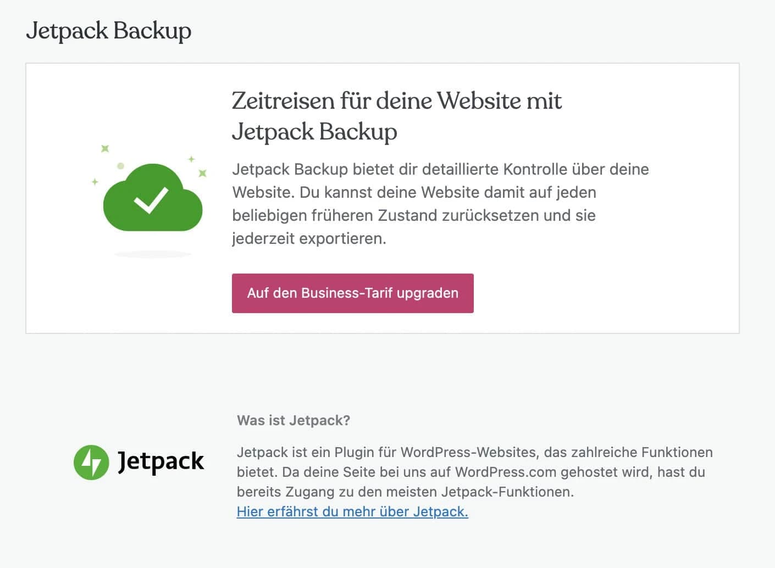Viewport: 775px width, 568px height.
Task: Click the Zeitreisen für deine Website heading
Action: pyautogui.click(x=396, y=116)
